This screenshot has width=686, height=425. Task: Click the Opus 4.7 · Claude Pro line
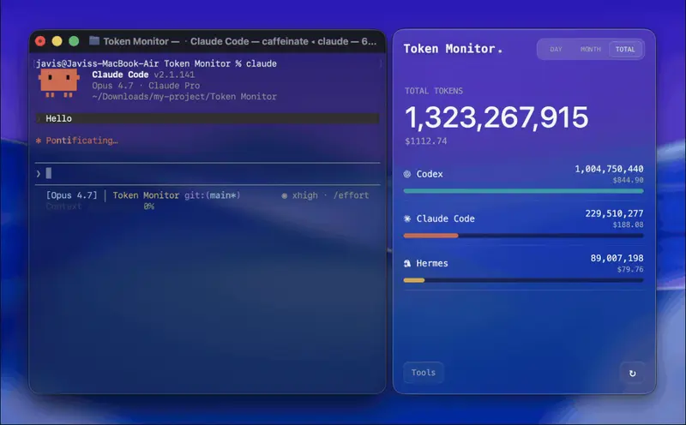[x=146, y=86]
